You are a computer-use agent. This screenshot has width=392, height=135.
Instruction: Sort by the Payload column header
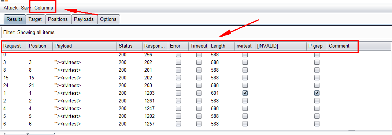tap(85, 46)
